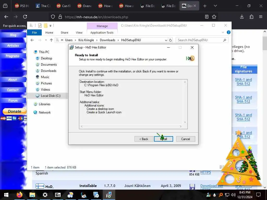Open the Articles page on website
Viewport: 267px width, 200px height.
click(13, 45)
